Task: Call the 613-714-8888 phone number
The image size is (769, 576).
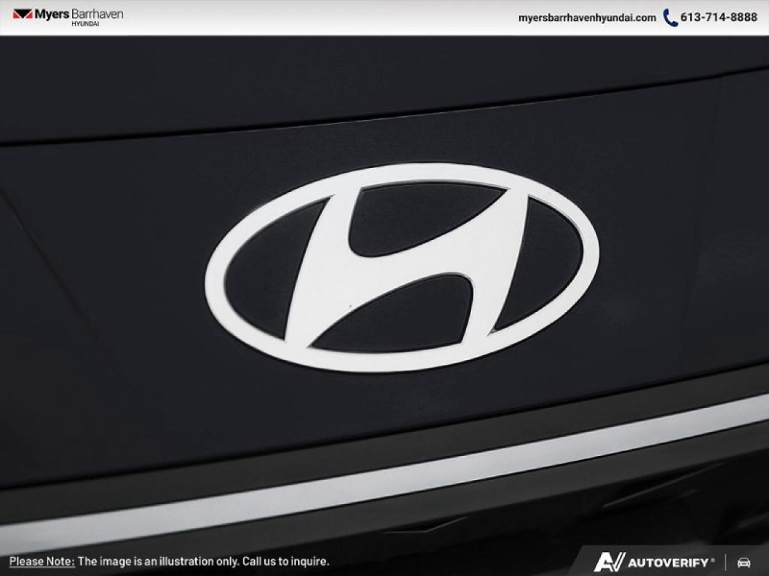Action: 718,18
